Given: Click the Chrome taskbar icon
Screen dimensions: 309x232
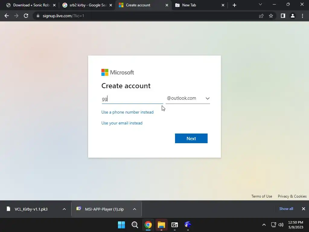Looking at the screenshot, I should click(x=148, y=225).
